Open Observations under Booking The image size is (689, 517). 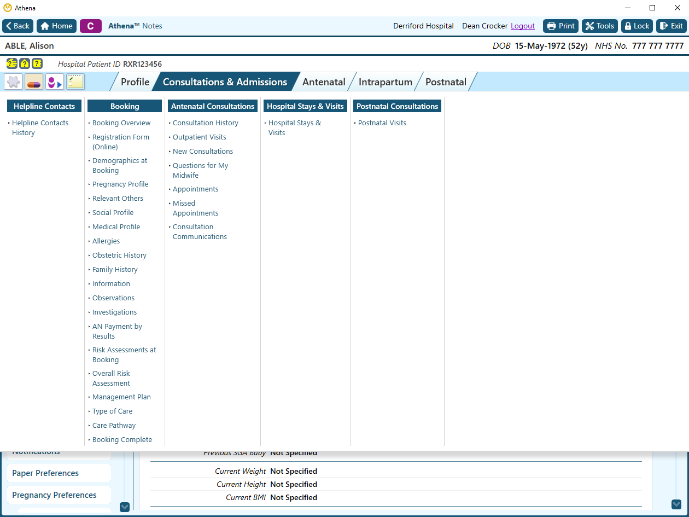[113, 298]
